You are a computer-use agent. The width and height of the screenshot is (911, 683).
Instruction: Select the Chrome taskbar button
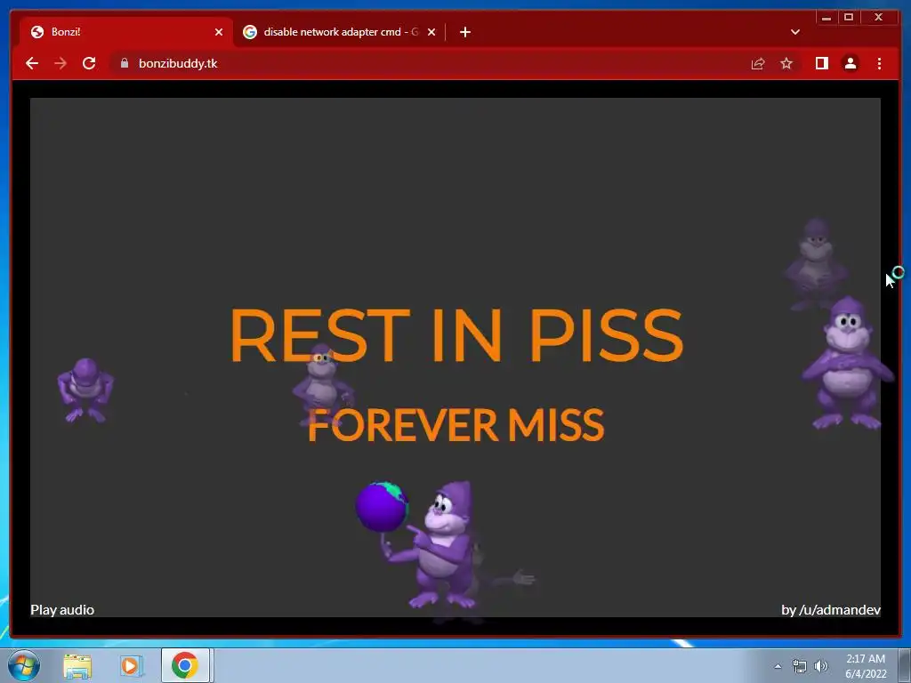(185, 665)
